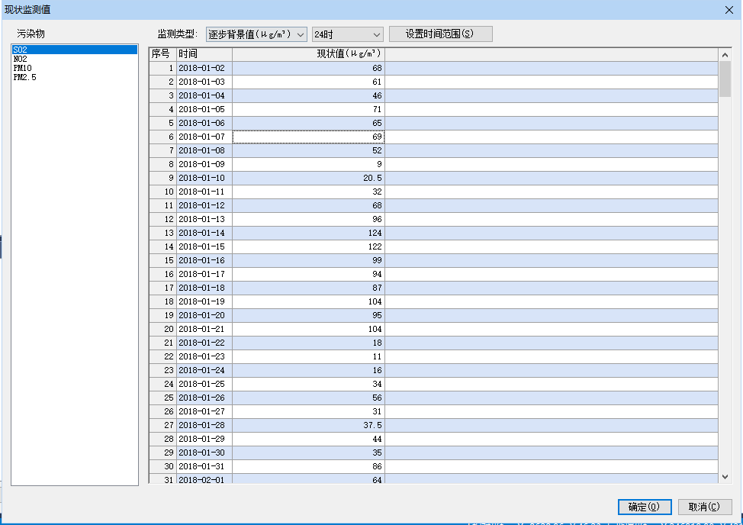Select PM2.5 in the pollutant list
Image resolution: width=743 pixels, height=525 pixels.
(x=24, y=77)
